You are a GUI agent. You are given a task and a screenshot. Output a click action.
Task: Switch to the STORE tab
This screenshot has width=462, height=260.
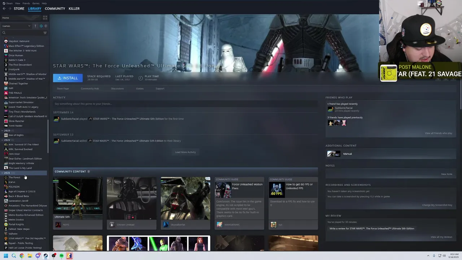point(19,9)
